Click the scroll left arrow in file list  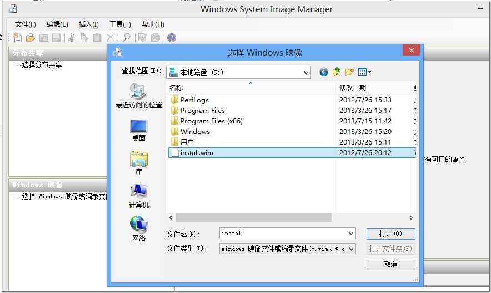[171, 218]
